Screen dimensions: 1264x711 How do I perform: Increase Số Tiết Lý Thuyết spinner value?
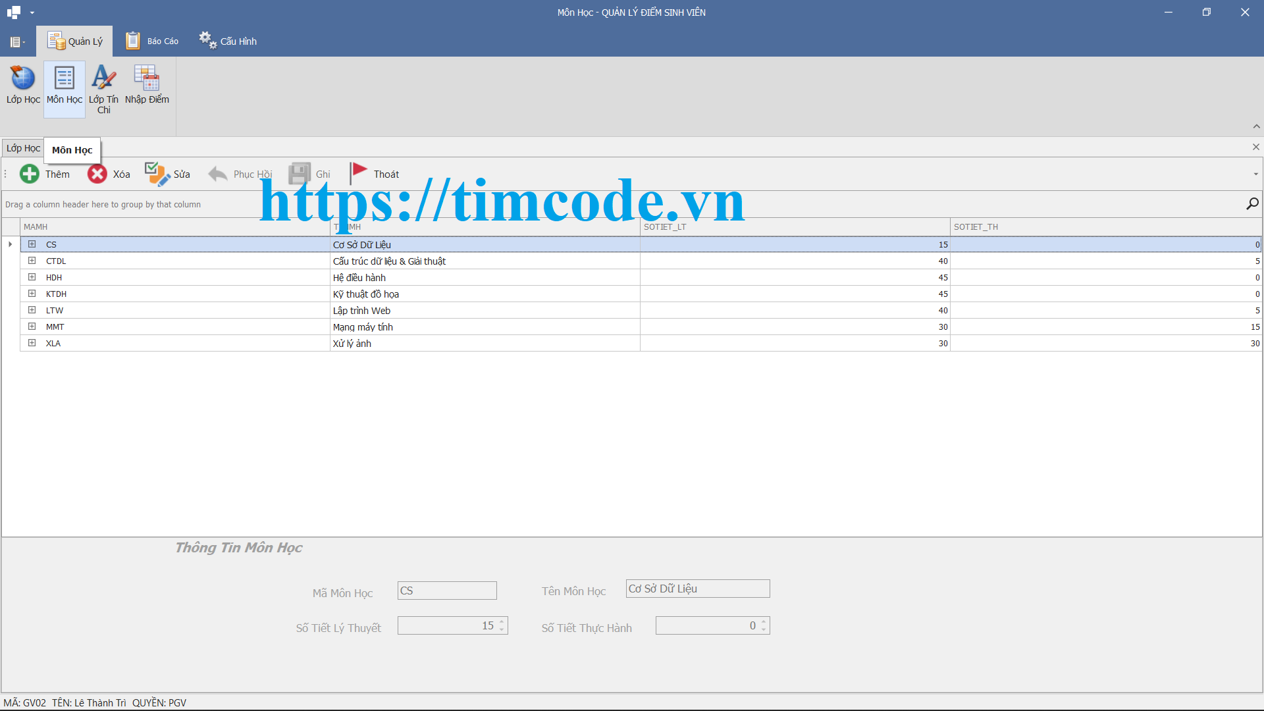point(502,621)
